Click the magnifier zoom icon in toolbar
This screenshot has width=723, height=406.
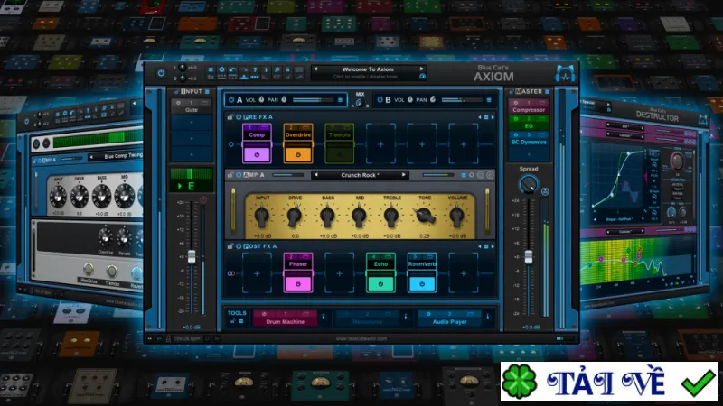(277, 70)
